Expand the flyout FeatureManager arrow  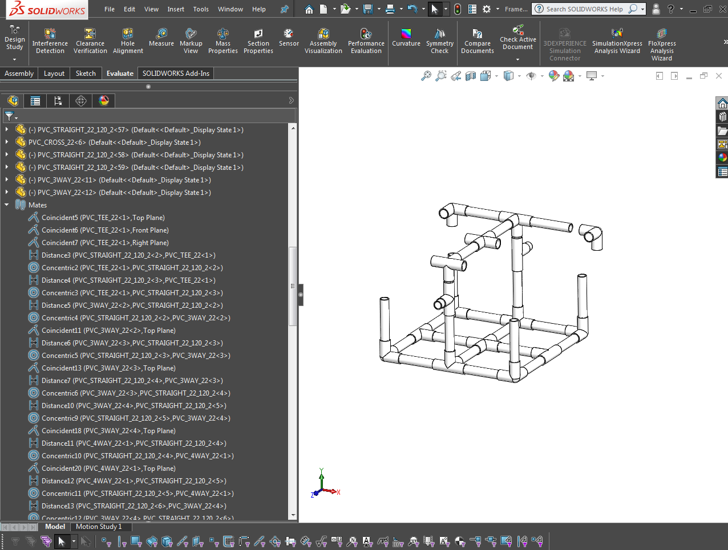pyautogui.click(x=292, y=100)
